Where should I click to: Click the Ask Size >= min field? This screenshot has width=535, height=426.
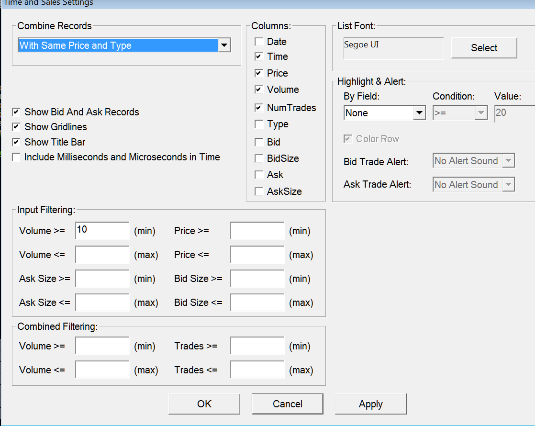pyautogui.click(x=102, y=279)
